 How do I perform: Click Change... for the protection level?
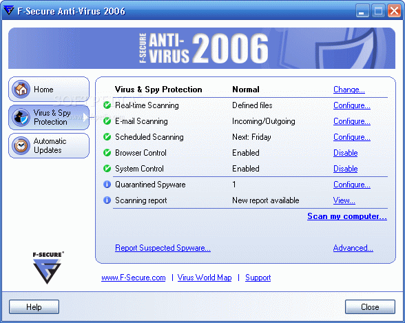tap(349, 90)
